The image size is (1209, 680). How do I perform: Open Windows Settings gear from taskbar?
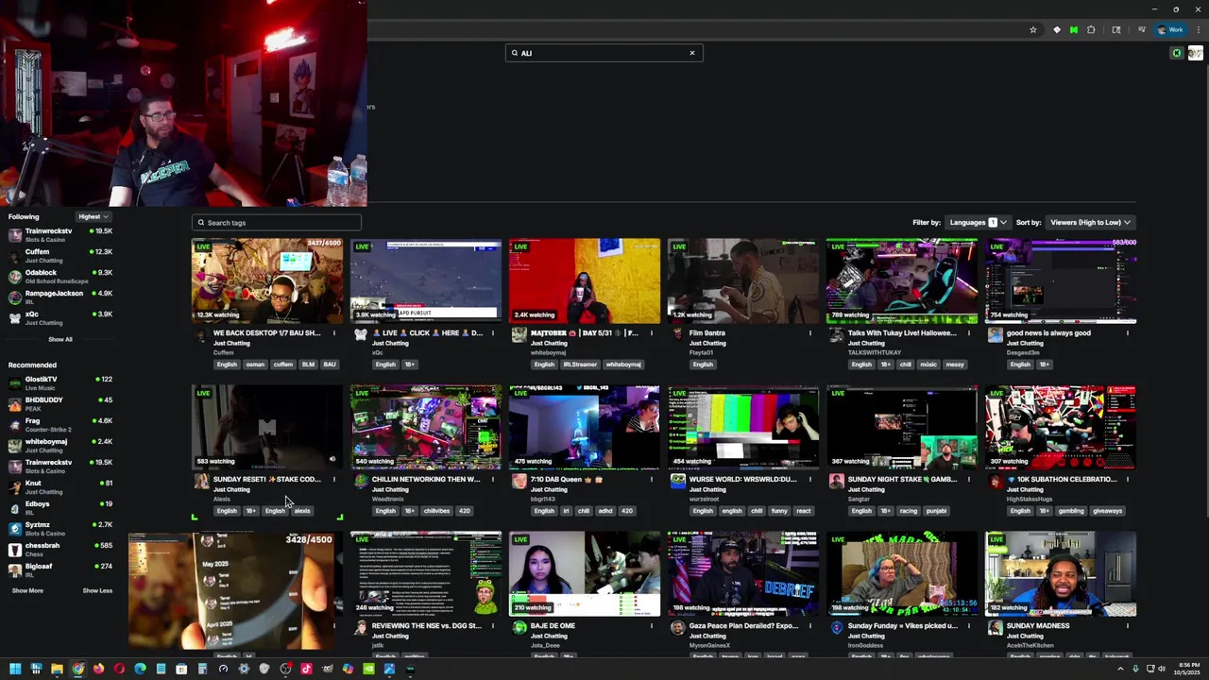pyautogui.click(x=244, y=669)
